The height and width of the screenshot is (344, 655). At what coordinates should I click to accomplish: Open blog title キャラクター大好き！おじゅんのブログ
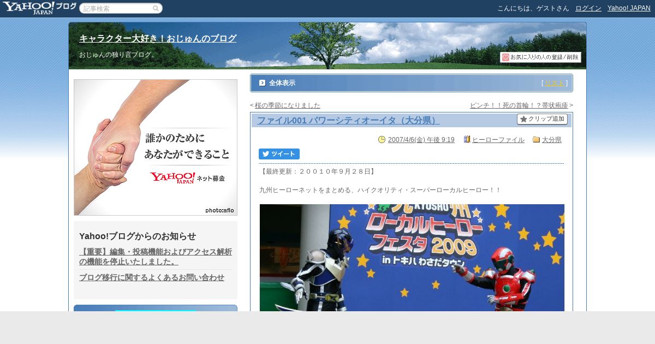[158, 39]
